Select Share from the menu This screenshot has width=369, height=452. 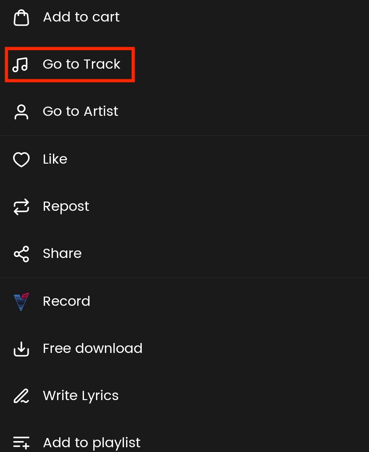tap(62, 254)
